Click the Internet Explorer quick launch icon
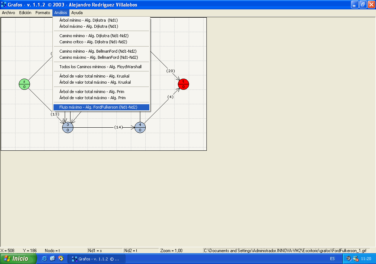Image resolution: width=376 pixels, height=264 pixels. (x=44, y=259)
